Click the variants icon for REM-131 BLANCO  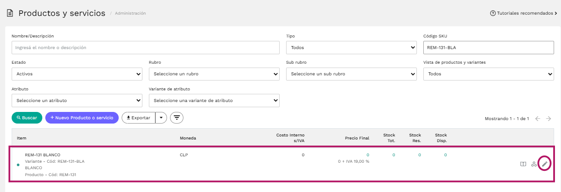click(x=534, y=164)
